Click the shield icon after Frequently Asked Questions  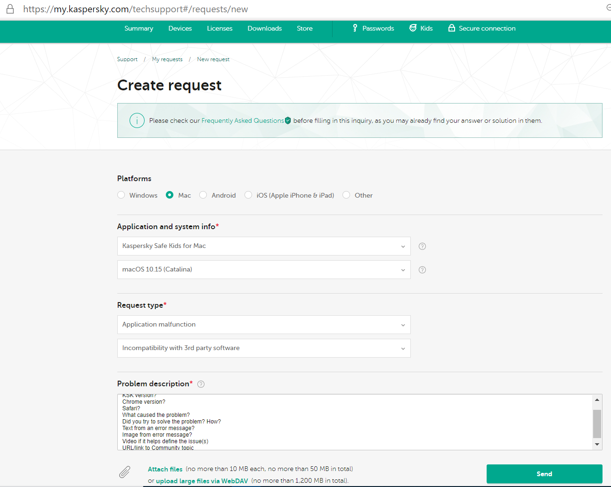point(288,120)
